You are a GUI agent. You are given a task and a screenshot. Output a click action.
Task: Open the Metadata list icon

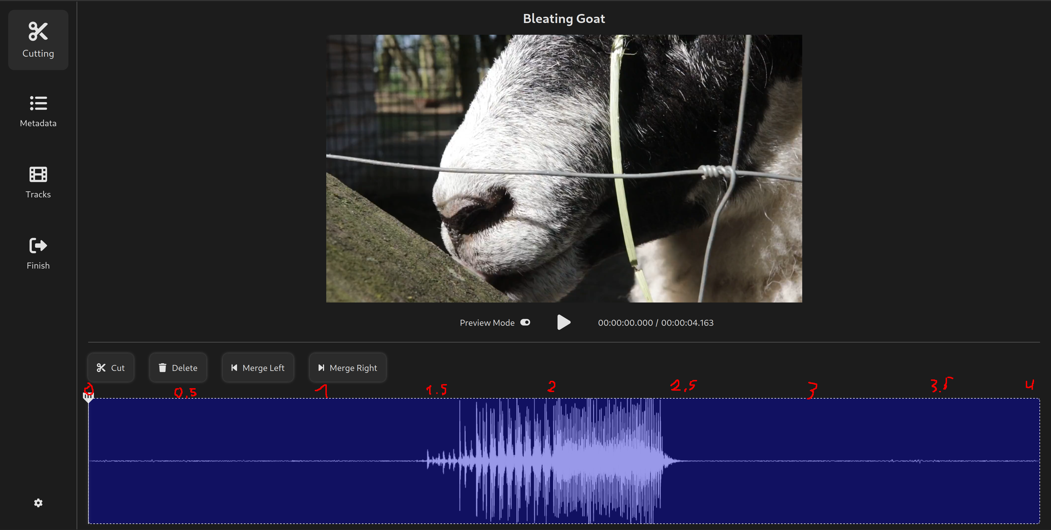click(x=38, y=103)
